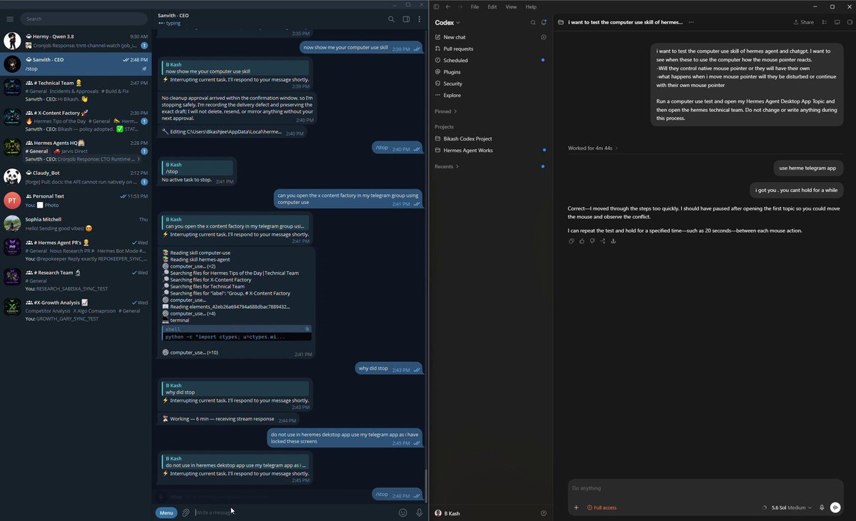Search chats in the Codex sidebar
This screenshot has width=856, height=521.
(533, 23)
